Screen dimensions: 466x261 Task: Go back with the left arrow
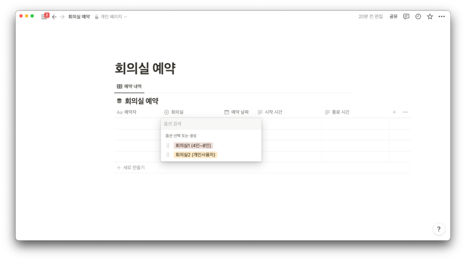pyautogui.click(x=54, y=17)
